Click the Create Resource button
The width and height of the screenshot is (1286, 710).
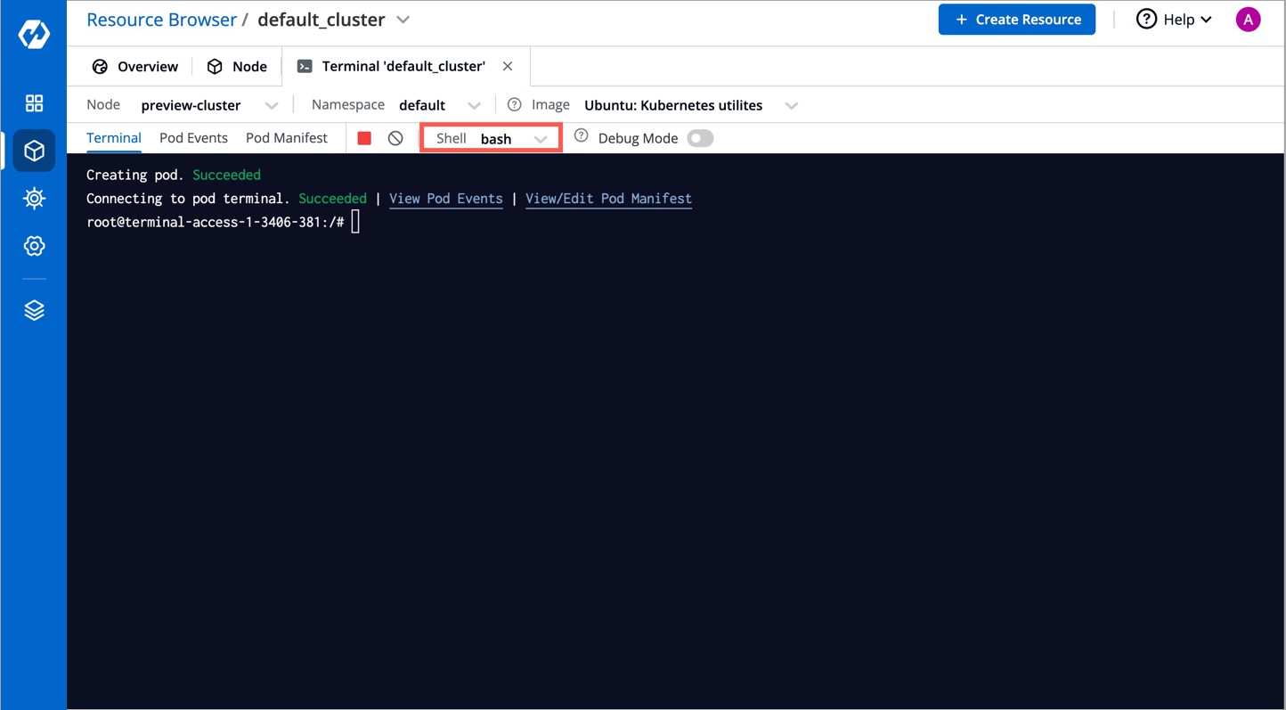tap(1017, 19)
